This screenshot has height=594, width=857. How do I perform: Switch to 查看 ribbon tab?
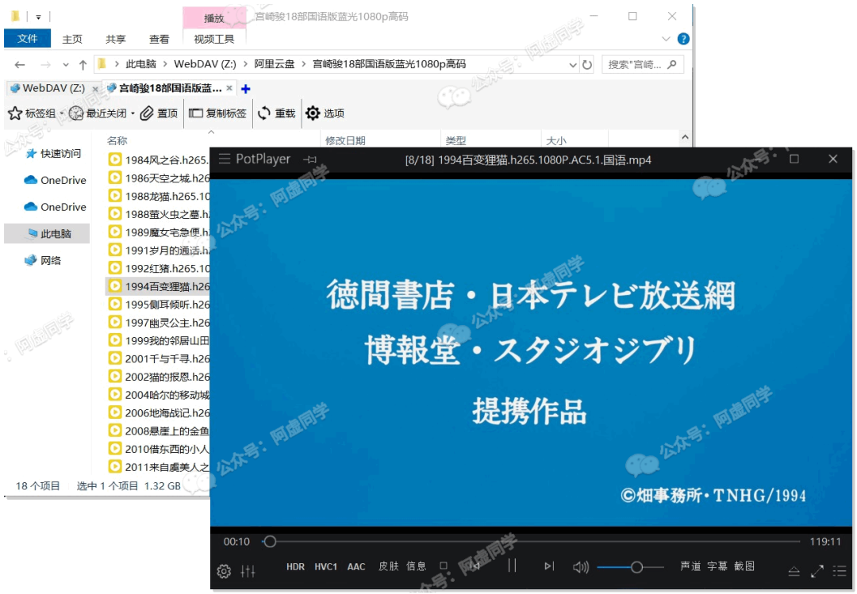coord(159,39)
